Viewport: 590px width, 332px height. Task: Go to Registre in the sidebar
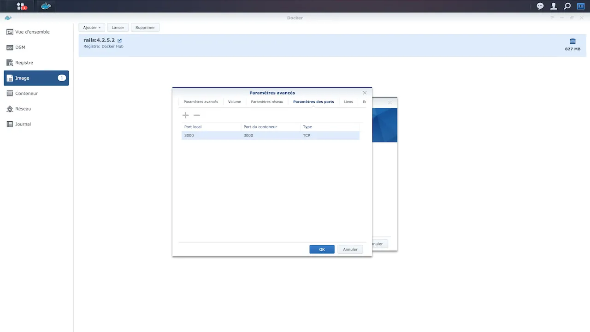click(x=36, y=63)
